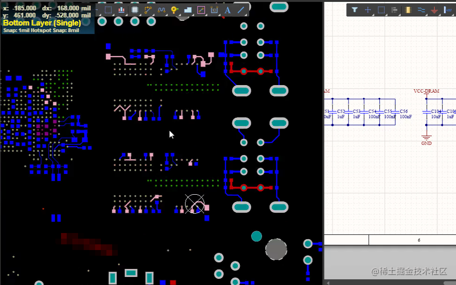456x285 pixels.
Task: Select the Filter tool on schematic toolbar
Action: tap(355, 9)
